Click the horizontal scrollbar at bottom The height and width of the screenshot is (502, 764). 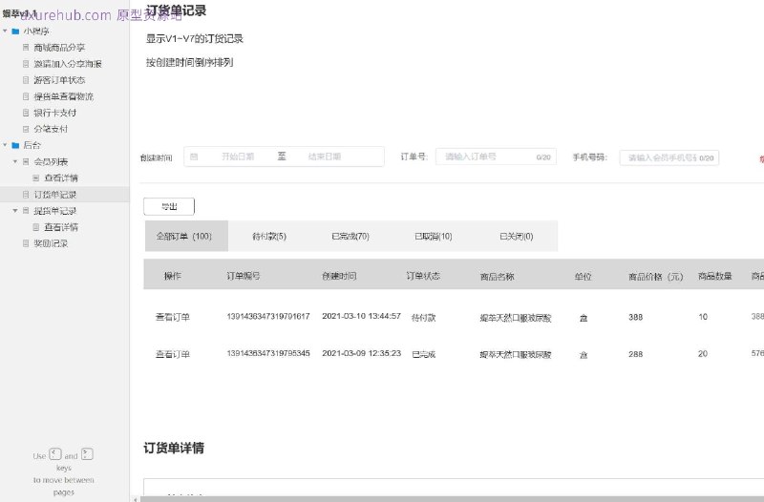click(x=452, y=499)
